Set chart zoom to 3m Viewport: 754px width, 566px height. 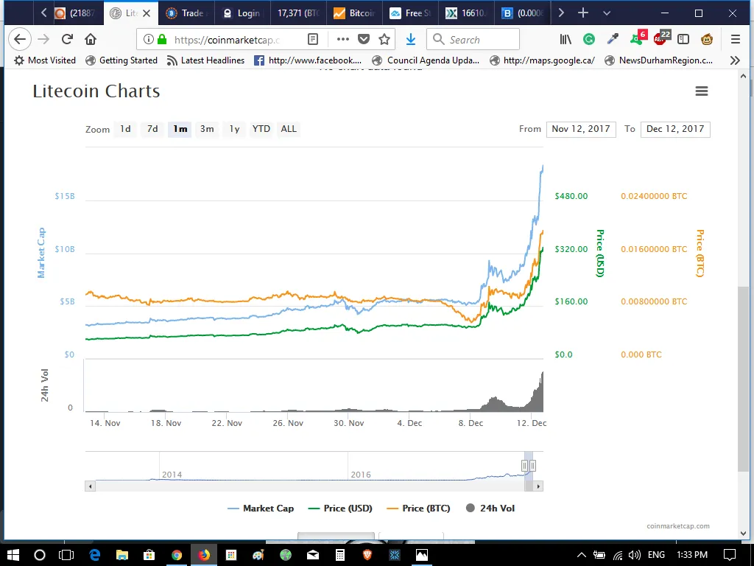tap(207, 129)
